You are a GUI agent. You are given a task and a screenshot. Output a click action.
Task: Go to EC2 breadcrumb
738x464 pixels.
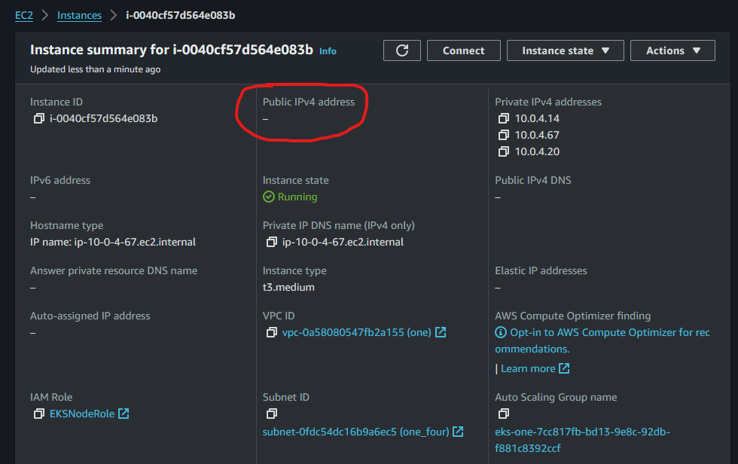tap(24, 15)
